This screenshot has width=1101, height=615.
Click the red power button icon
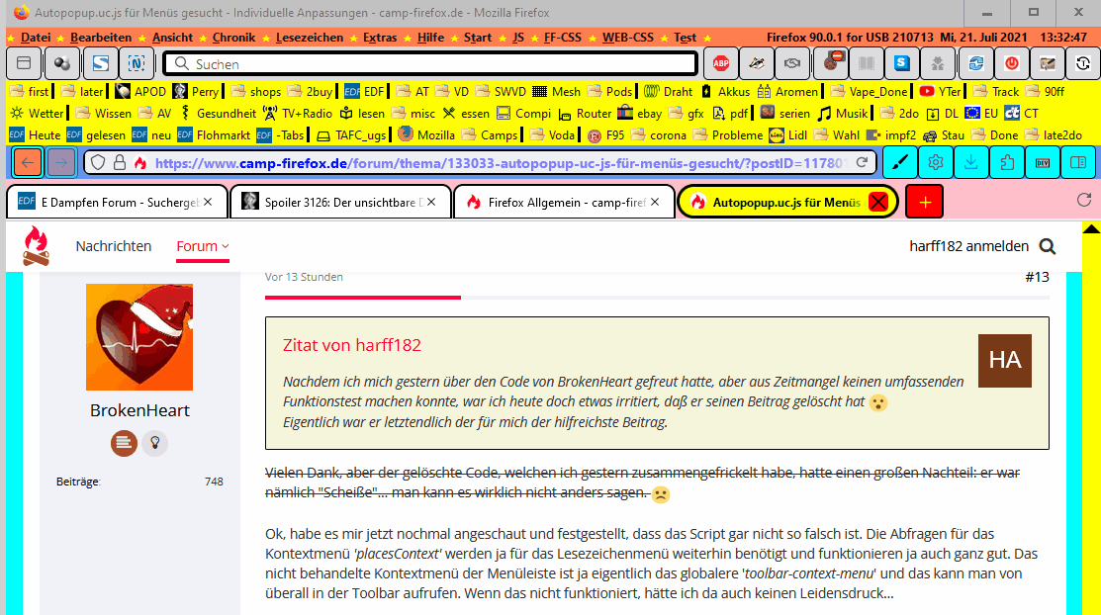click(1011, 63)
